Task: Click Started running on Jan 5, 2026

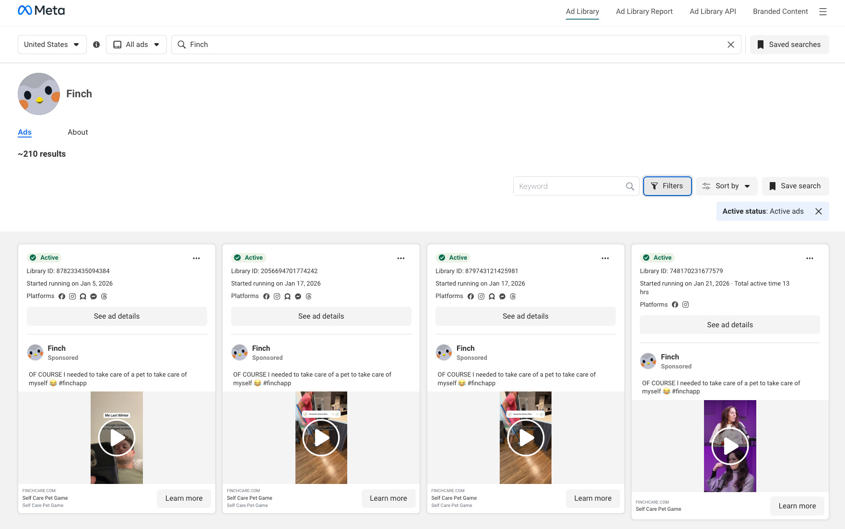Action: [x=70, y=284]
